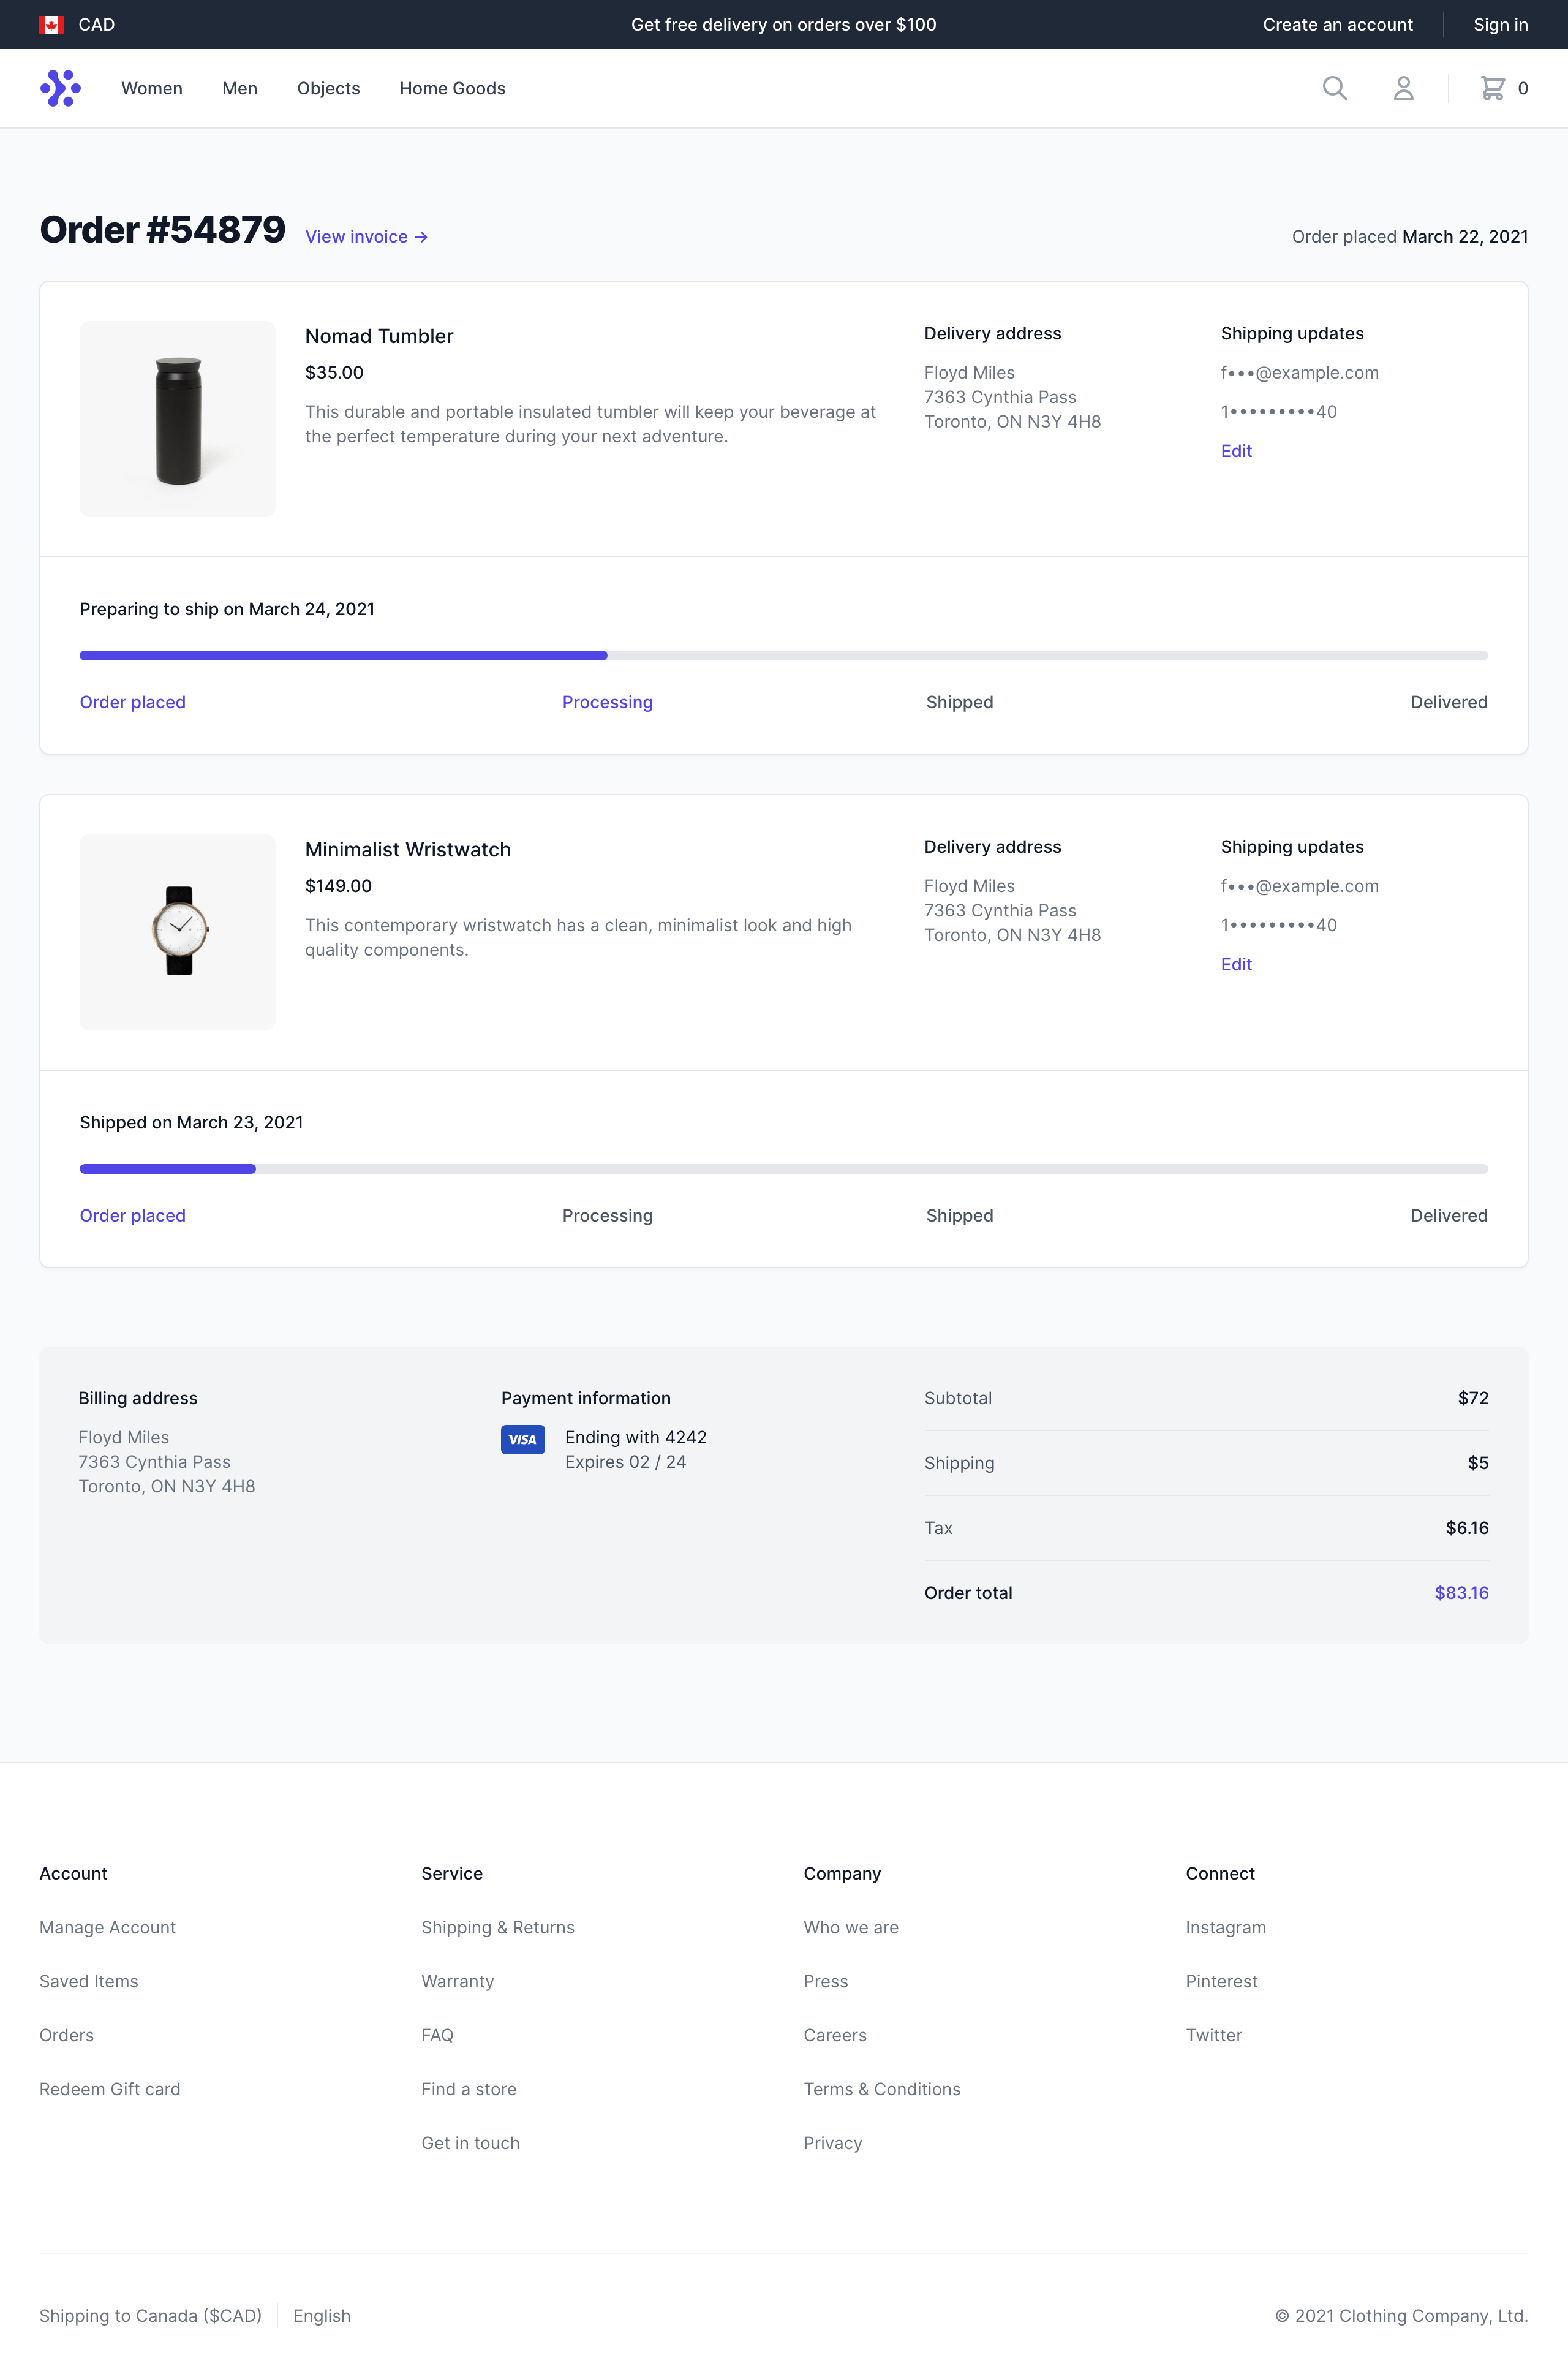Edit shipping updates for Minimalist Wristwatch

[x=1236, y=964]
